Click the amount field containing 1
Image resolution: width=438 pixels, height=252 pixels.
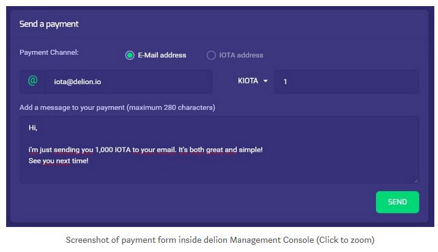[346, 82]
